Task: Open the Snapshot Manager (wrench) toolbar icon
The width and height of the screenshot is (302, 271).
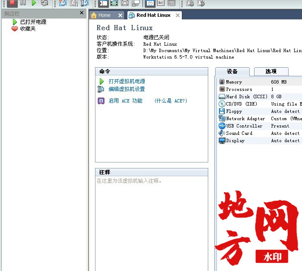Action: click(x=85, y=3)
